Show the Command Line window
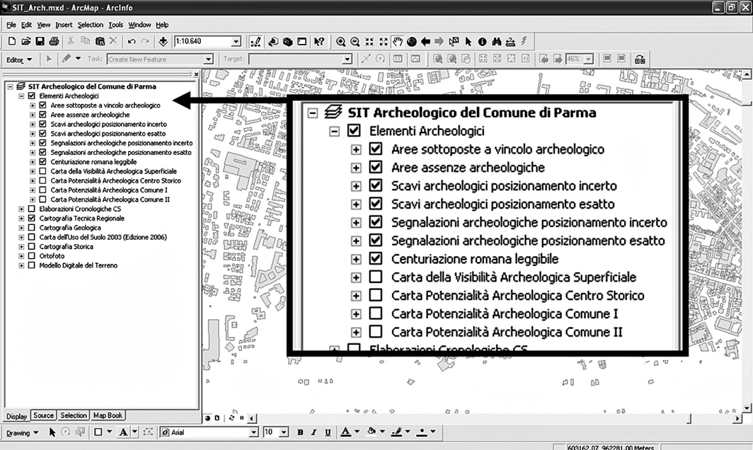 302,41
